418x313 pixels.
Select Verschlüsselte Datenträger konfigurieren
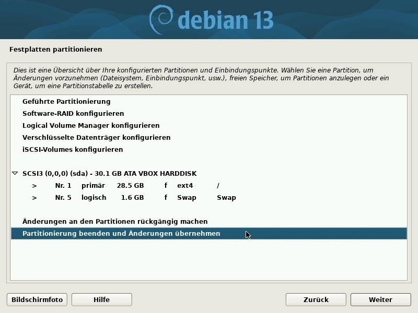tap(208, 137)
